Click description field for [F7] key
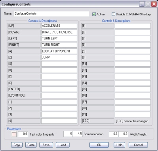The width and height of the screenshot is (158, 151). (x=133, y=102)
